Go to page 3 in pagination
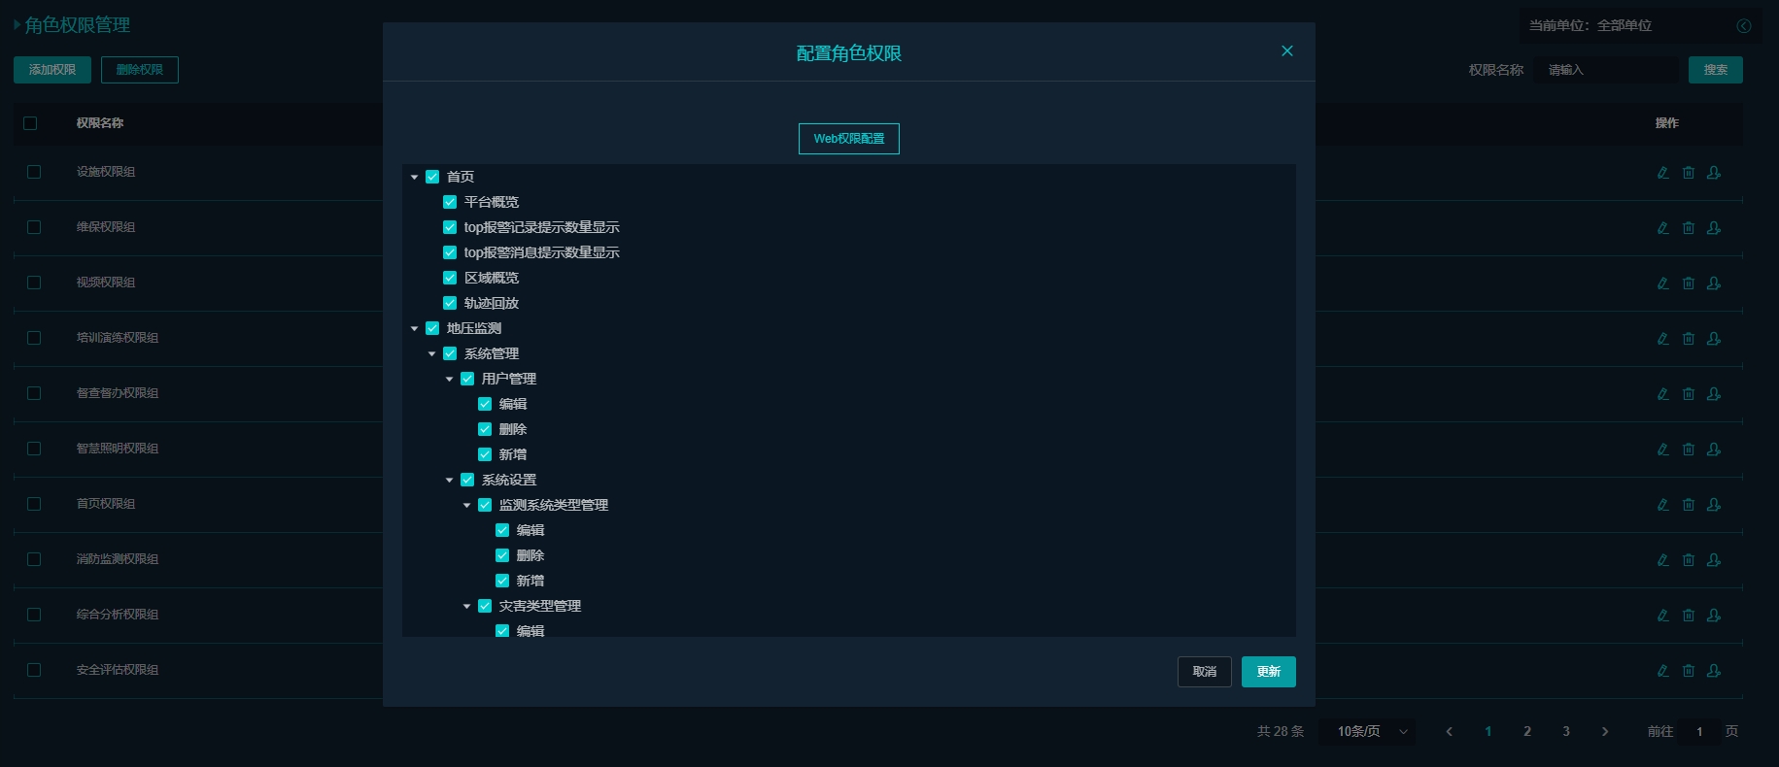The image size is (1779, 767). point(1566,731)
